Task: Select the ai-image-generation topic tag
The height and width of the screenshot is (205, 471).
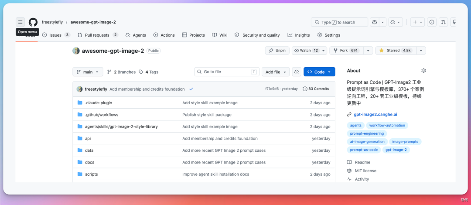Action: tap(367, 142)
